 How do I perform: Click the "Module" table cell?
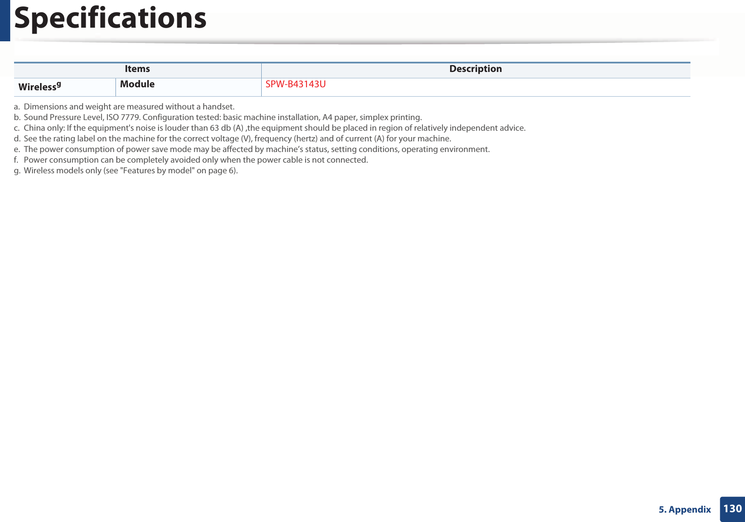click(x=188, y=87)
